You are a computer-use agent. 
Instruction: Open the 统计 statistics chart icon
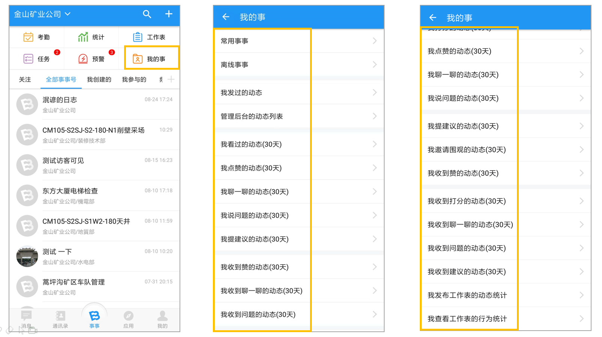coord(83,37)
